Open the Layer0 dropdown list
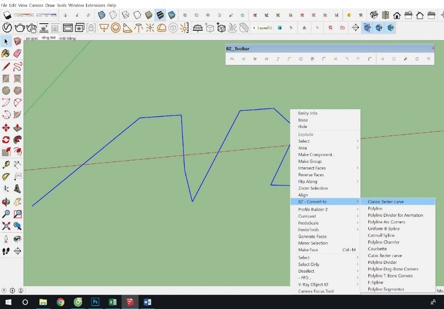The height and width of the screenshot is (309, 444). click(271, 27)
